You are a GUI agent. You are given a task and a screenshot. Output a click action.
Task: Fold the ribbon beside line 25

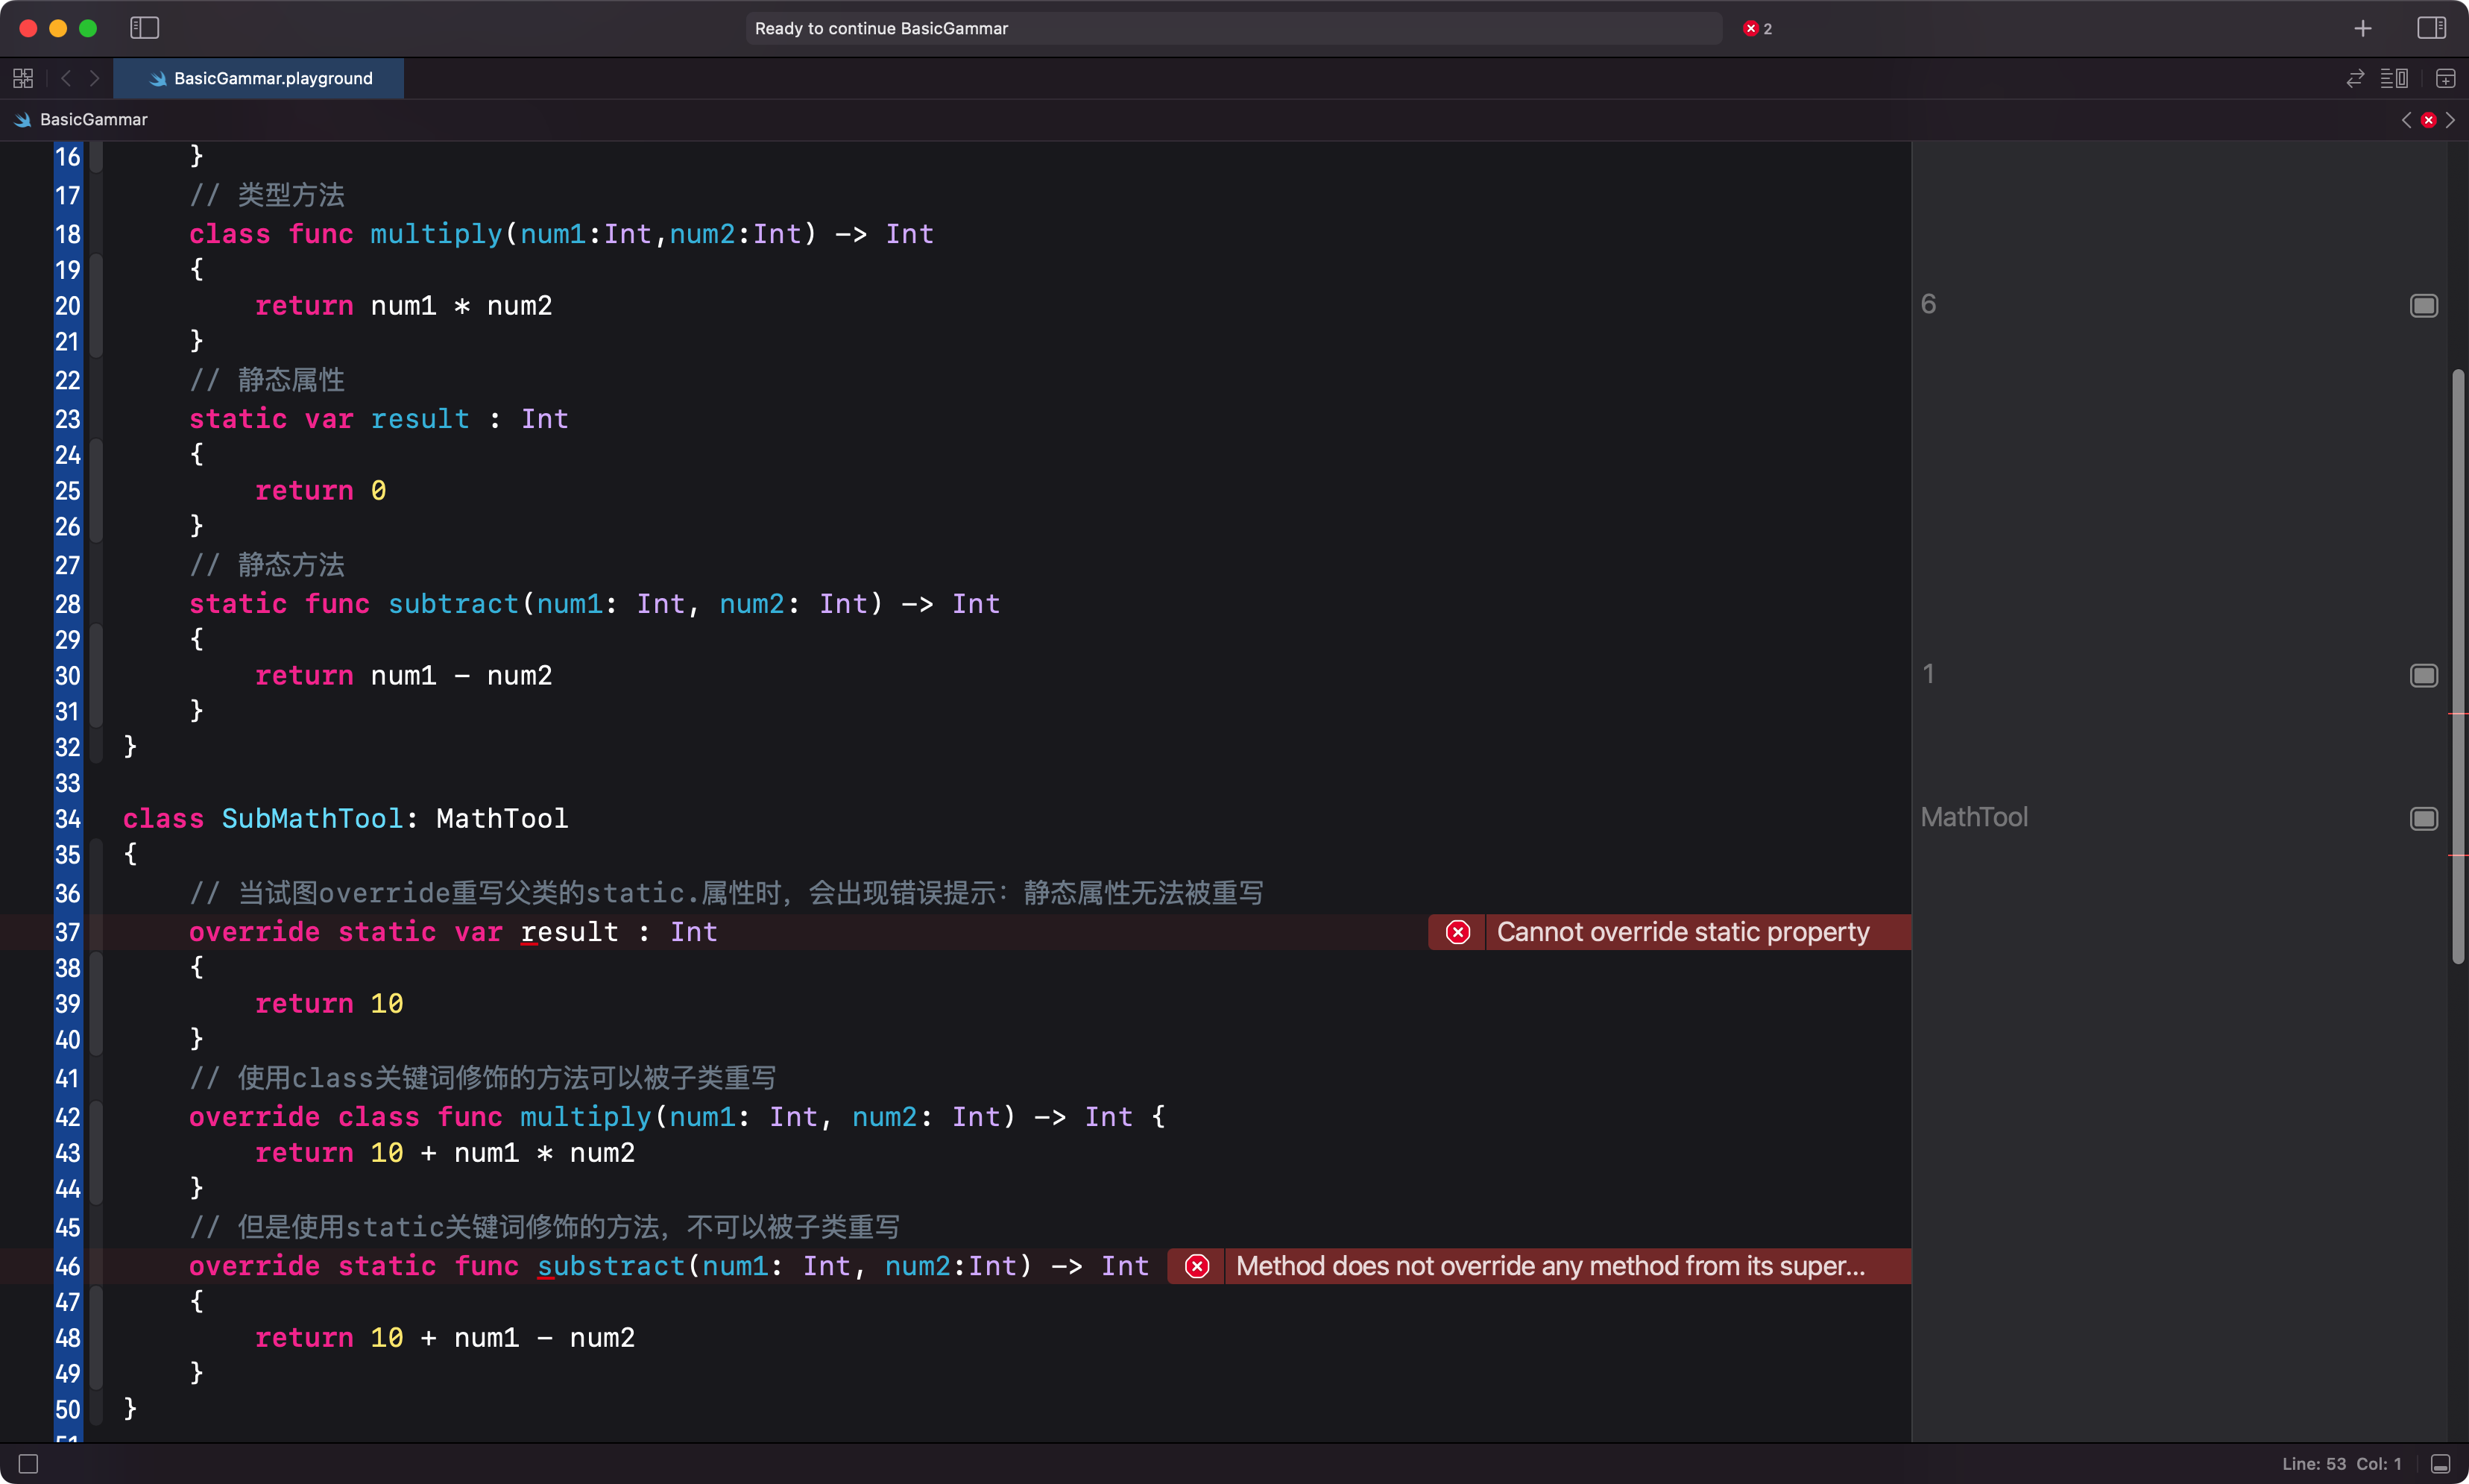point(96,491)
